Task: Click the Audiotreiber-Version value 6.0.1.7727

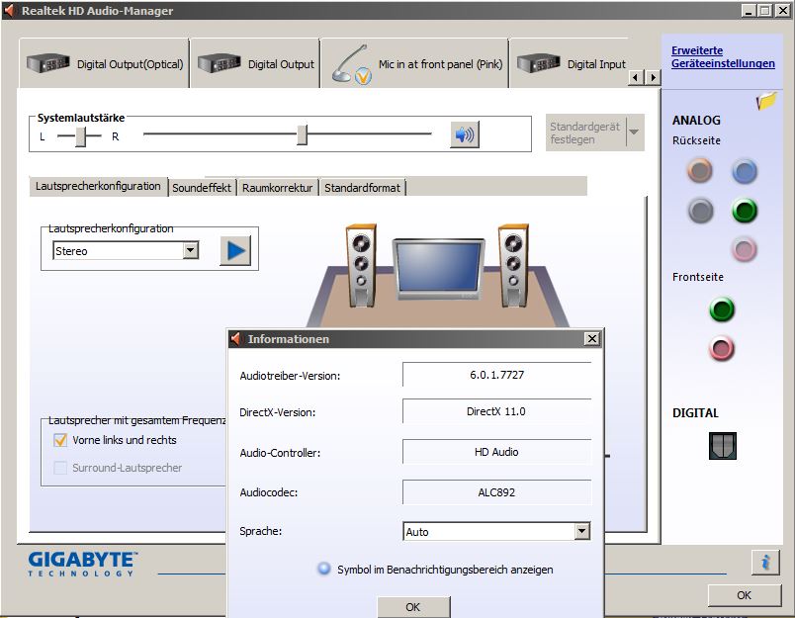Action: 496,375
